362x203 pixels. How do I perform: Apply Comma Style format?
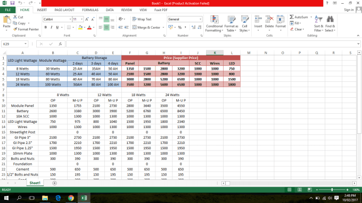(185, 28)
